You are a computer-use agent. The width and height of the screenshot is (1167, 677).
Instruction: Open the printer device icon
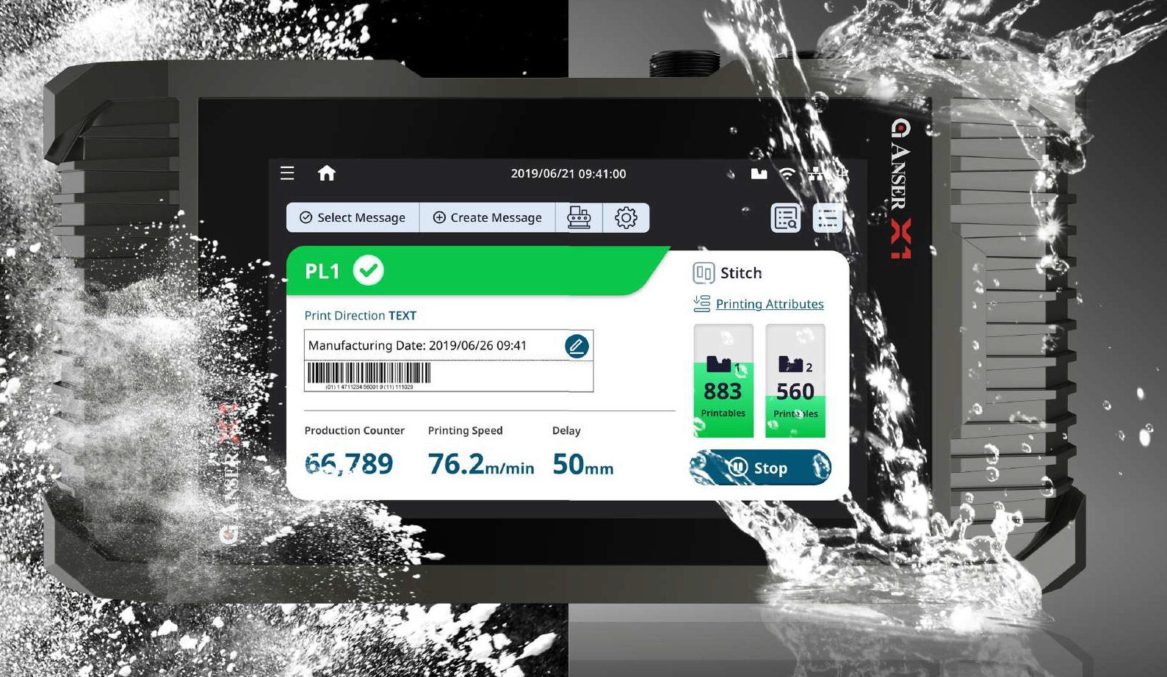coord(579,217)
